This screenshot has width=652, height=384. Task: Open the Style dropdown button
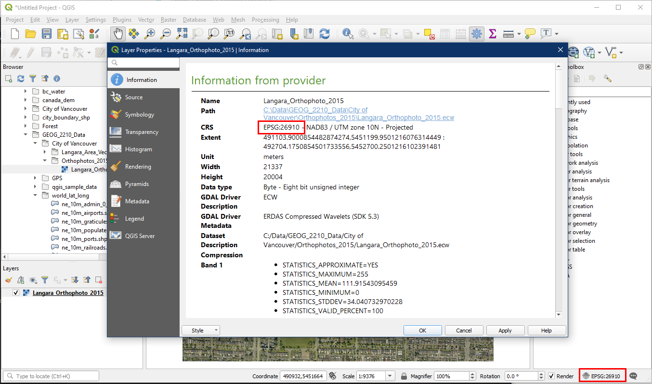click(x=200, y=331)
